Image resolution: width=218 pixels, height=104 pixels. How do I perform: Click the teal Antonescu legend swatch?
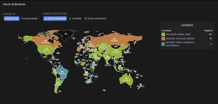pyautogui.click(x=163, y=44)
